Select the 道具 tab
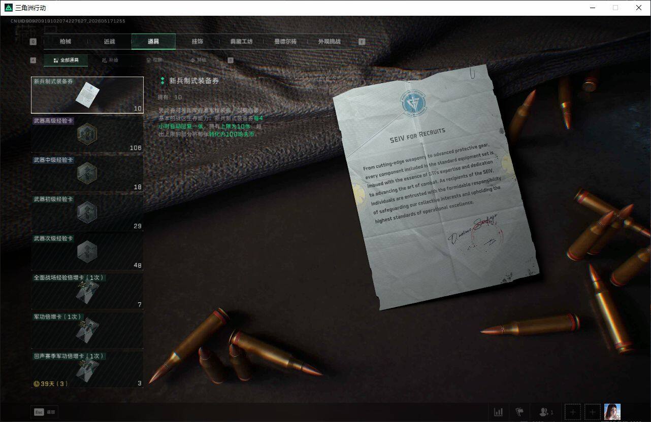 click(153, 42)
